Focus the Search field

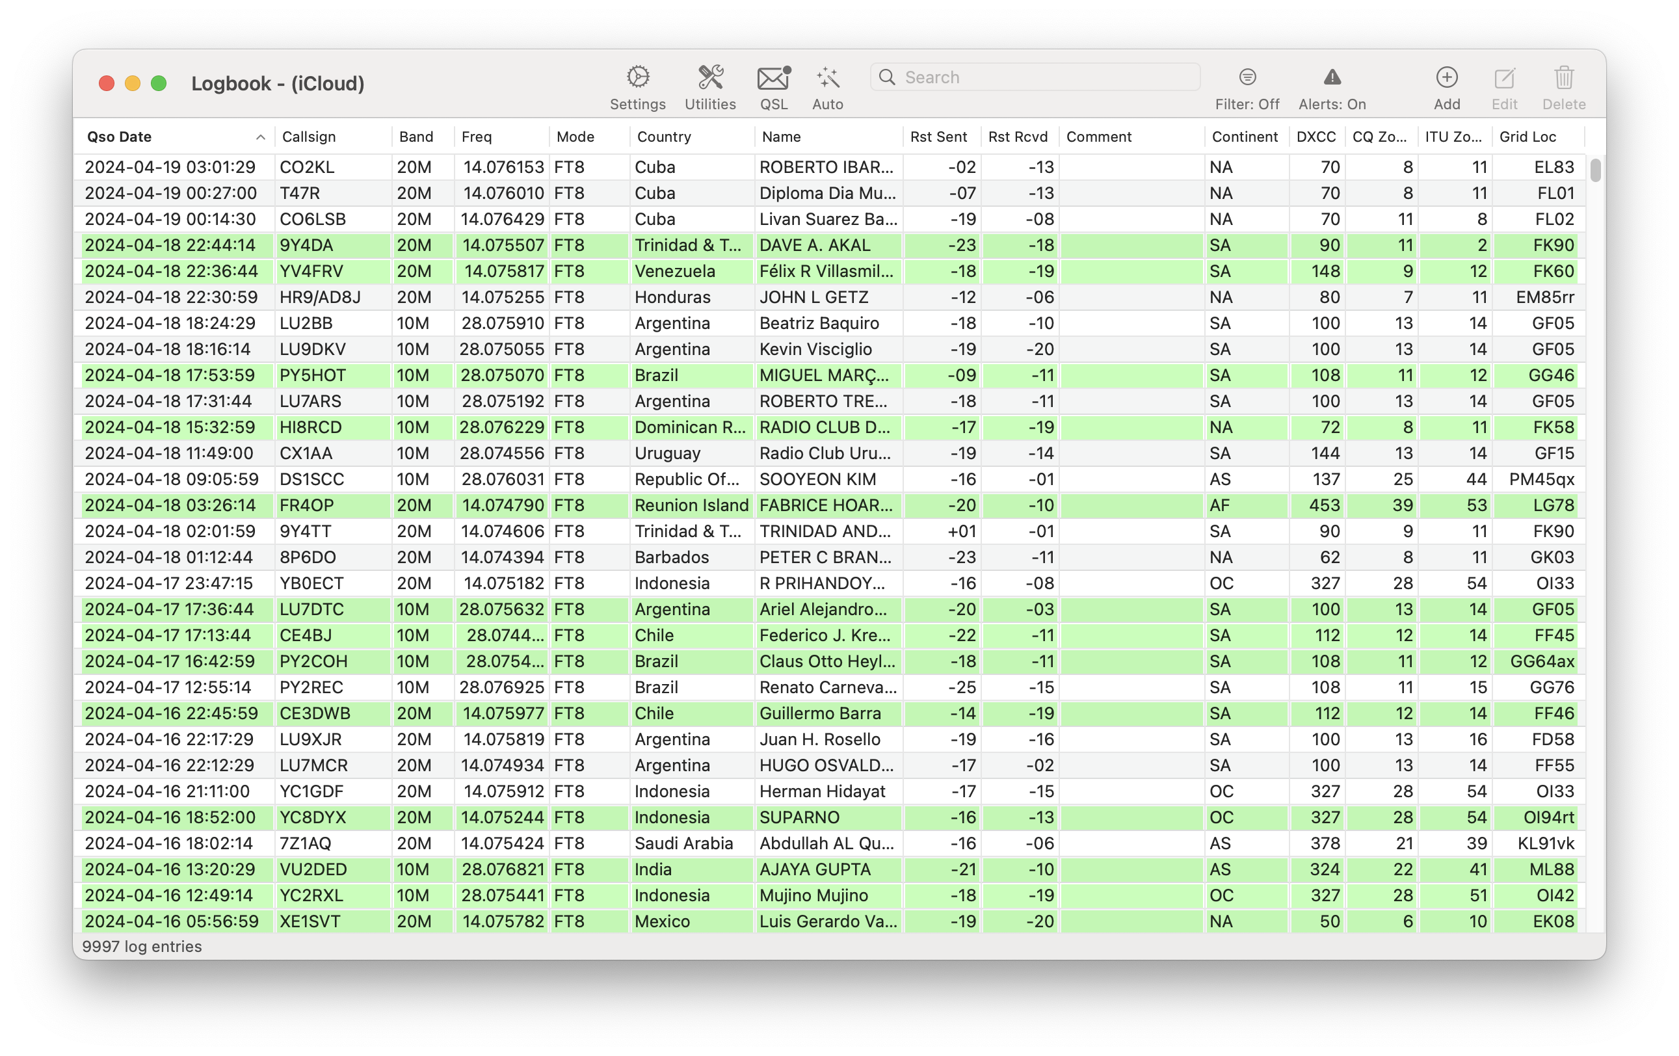[x=1035, y=77]
